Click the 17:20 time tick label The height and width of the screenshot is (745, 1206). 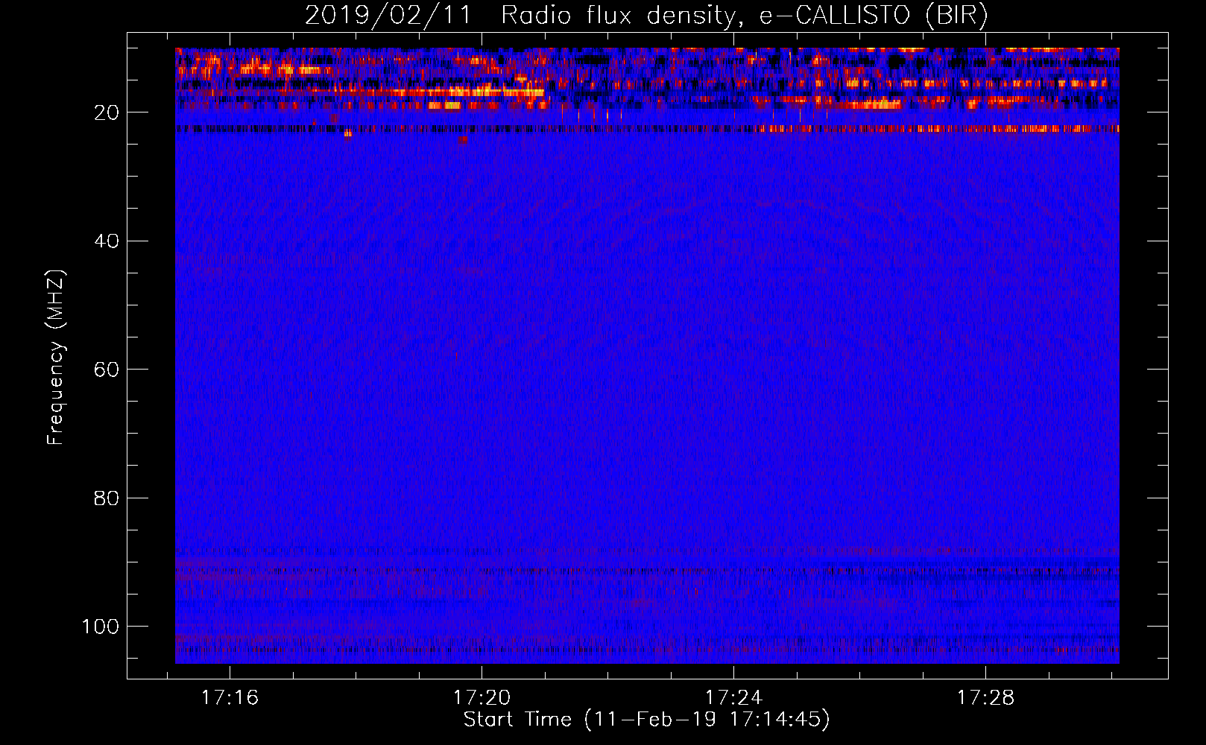pyautogui.click(x=482, y=698)
